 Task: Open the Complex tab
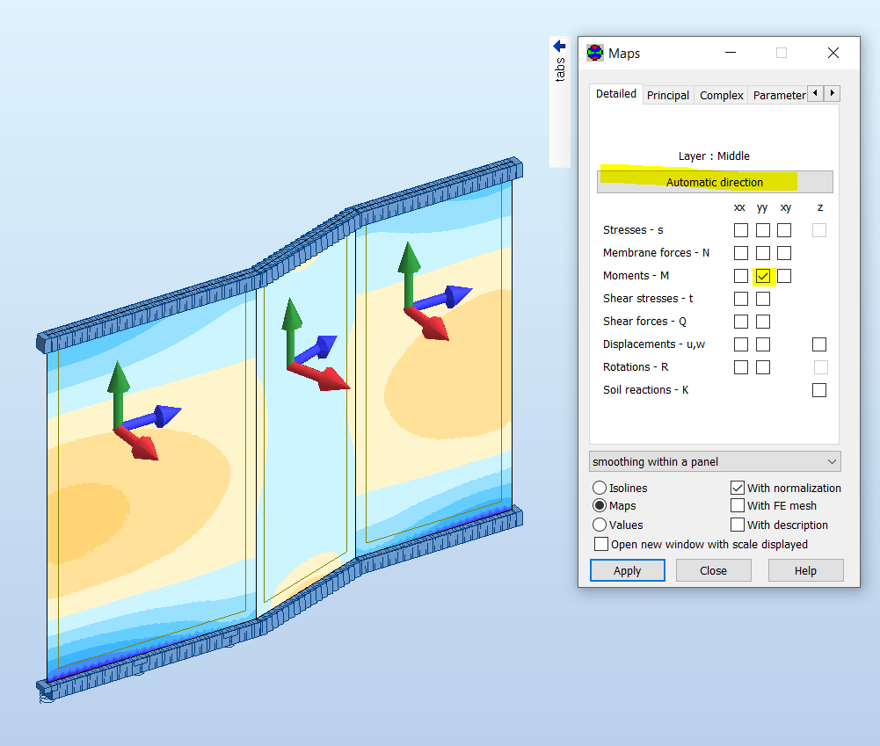721,95
